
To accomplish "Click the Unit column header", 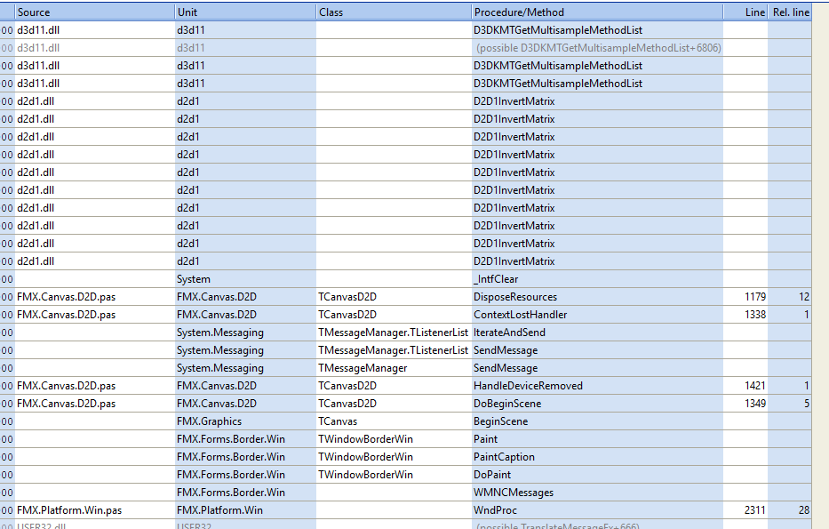I will (x=244, y=12).
